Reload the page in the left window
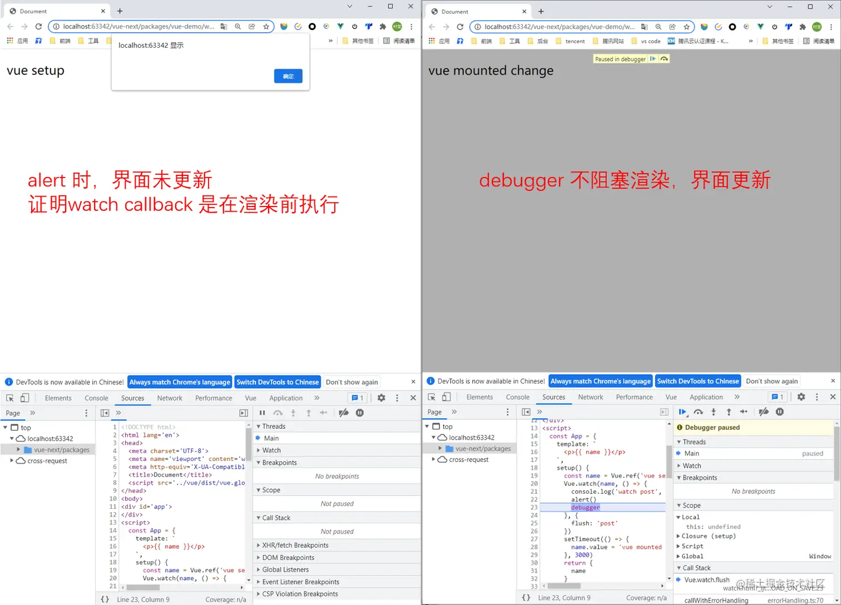Image resolution: width=841 pixels, height=605 pixels. (38, 26)
